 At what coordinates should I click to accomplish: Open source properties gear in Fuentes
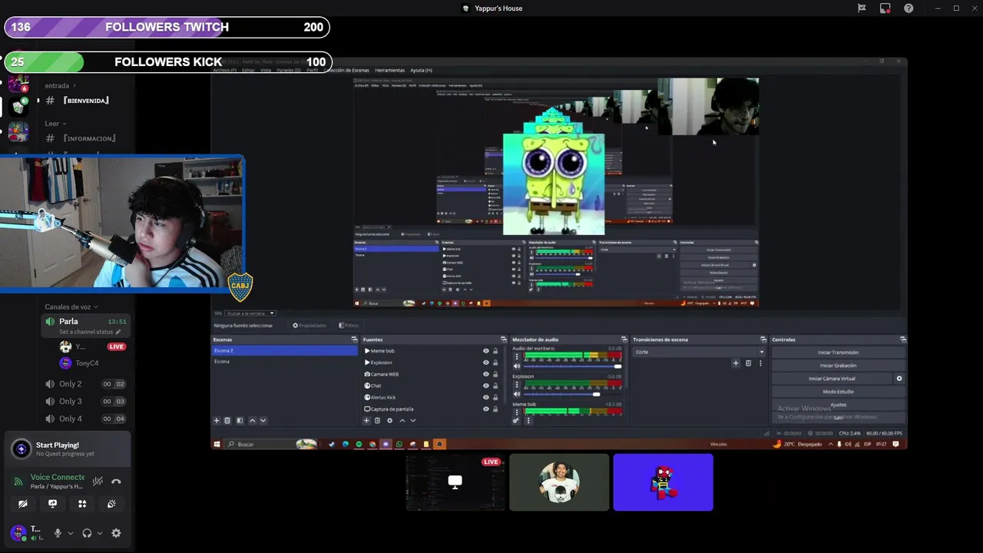tap(389, 420)
